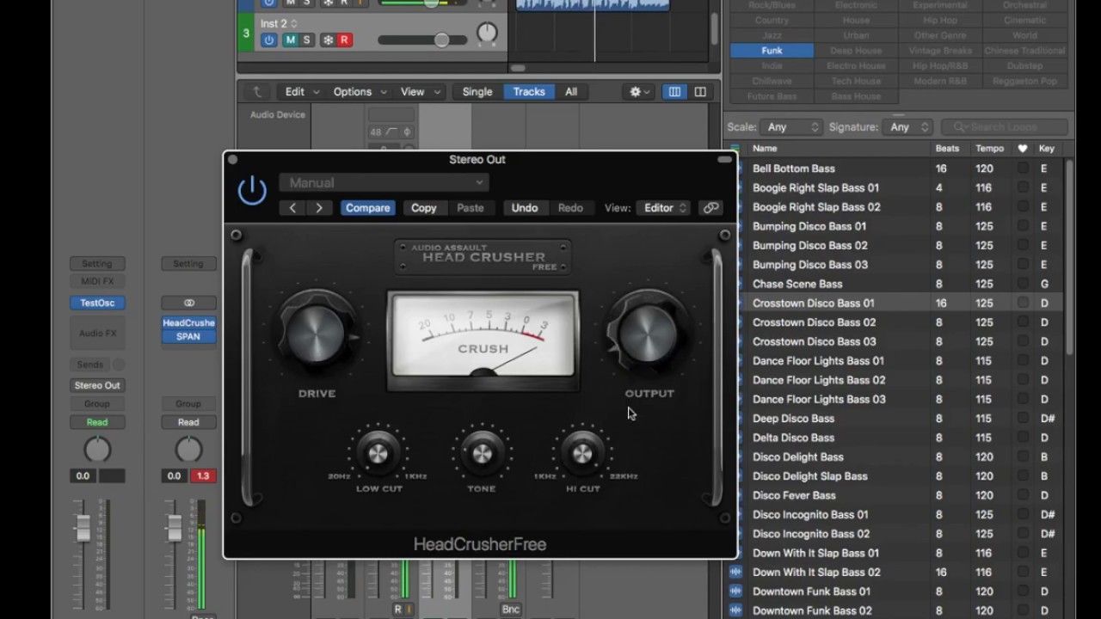The image size is (1101, 619).
Task: Toggle the Funk genre filter
Action: tap(772, 51)
